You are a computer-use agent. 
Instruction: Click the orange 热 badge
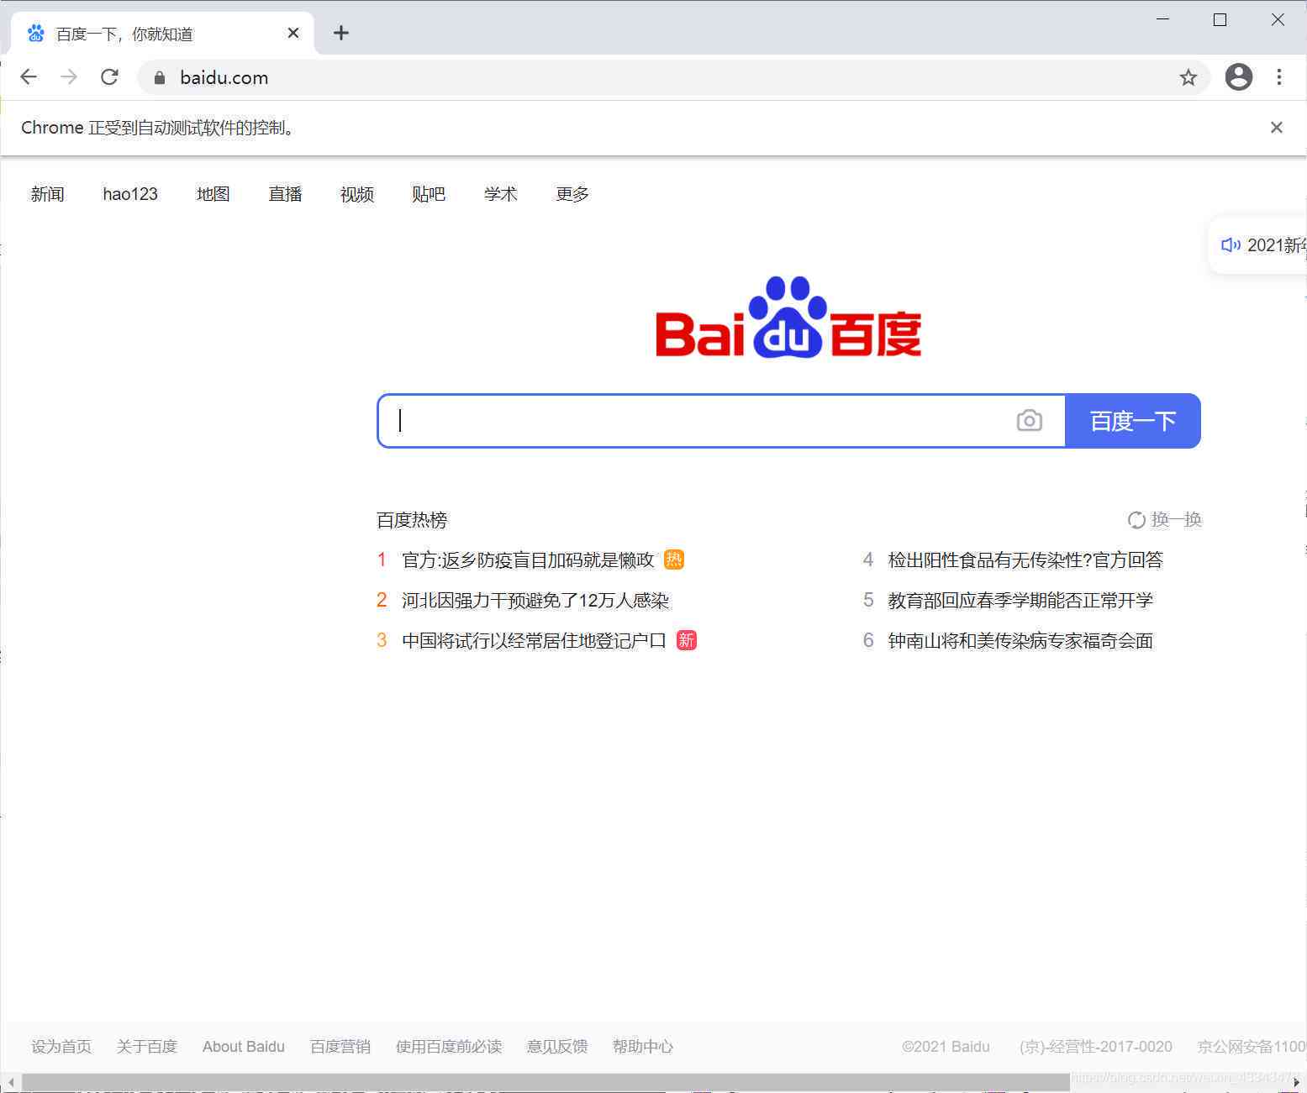[674, 560]
